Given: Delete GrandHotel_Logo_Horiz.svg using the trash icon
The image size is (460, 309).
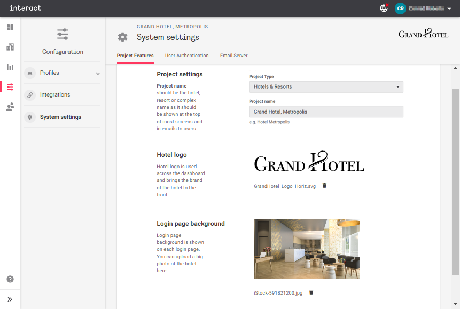Looking at the screenshot, I should coord(325,185).
